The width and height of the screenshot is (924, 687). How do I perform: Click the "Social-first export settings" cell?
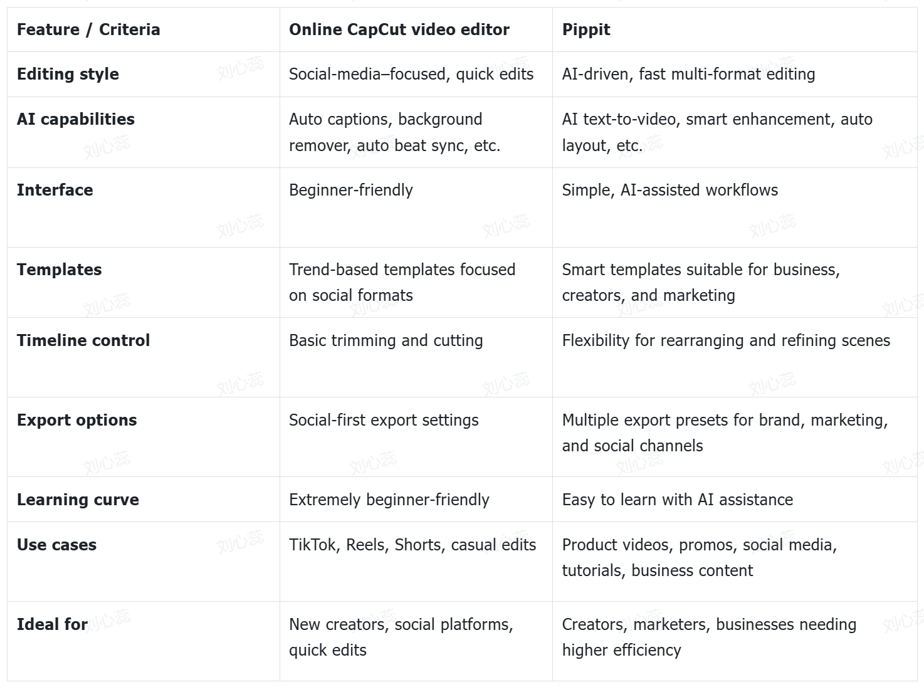pos(384,420)
